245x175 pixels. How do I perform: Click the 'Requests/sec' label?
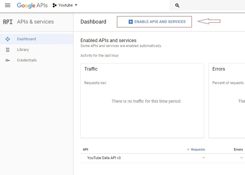[95, 83]
